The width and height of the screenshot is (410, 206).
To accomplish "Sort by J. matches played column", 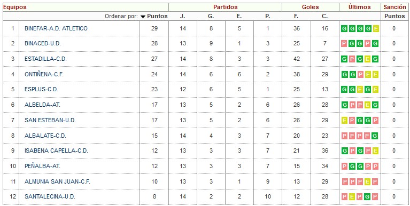I will (182, 16).
